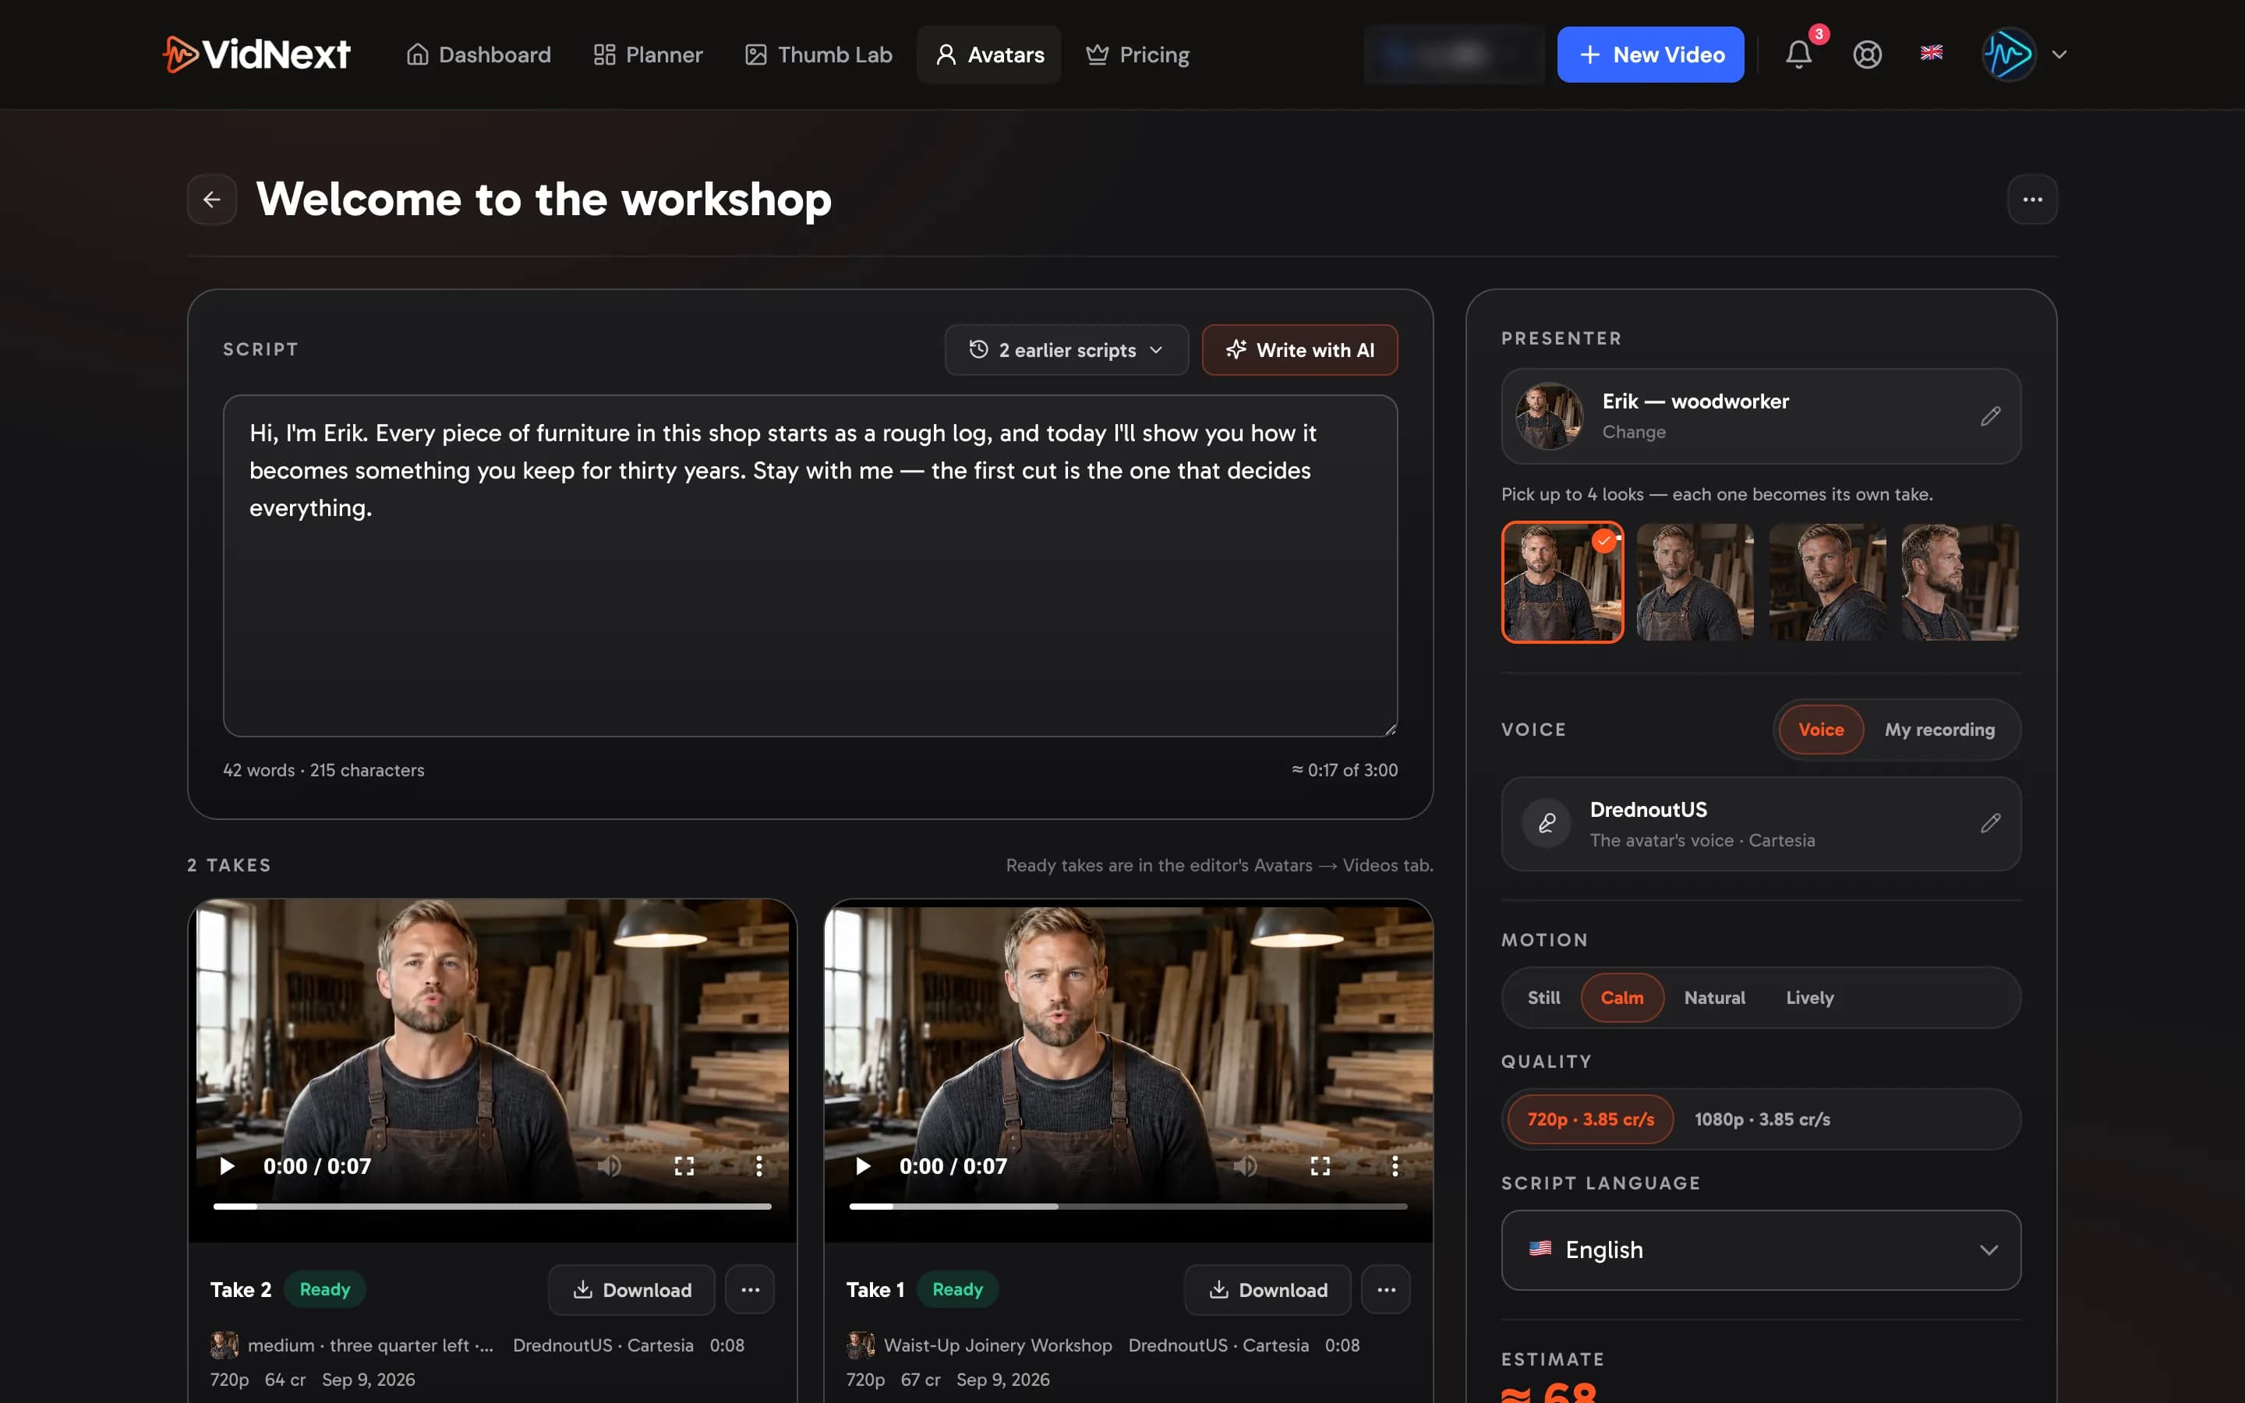Image resolution: width=2245 pixels, height=1403 pixels.
Task: Click the UK flag language icon
Action: 1932,53
